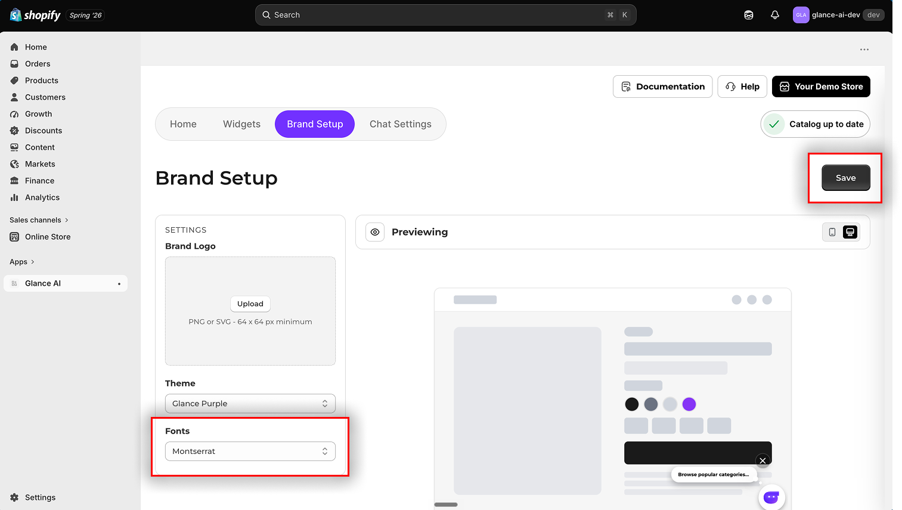Open the notifications bell
This screenshot has width=902, height=510.
pos(775,15)
